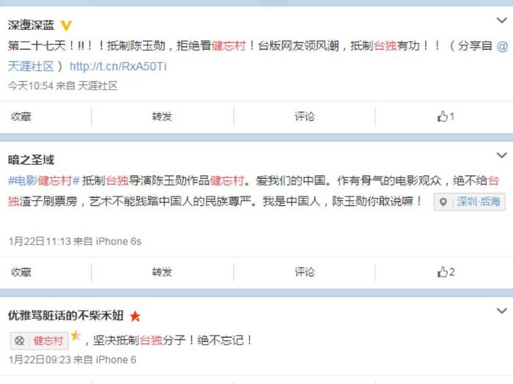Like the 暗之圣域 post with thumbs-up
The image size is (513, 384).
tap(446, 272)
